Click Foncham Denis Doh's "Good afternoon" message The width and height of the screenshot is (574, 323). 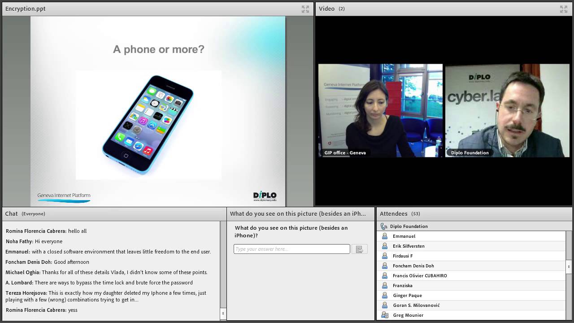pyautogui.click(x=47, y=262)
